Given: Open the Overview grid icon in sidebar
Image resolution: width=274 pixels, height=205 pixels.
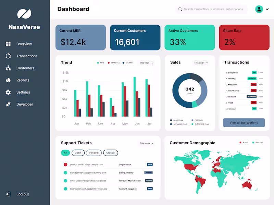Looking at the screenshot, I should tap(8, 44).
